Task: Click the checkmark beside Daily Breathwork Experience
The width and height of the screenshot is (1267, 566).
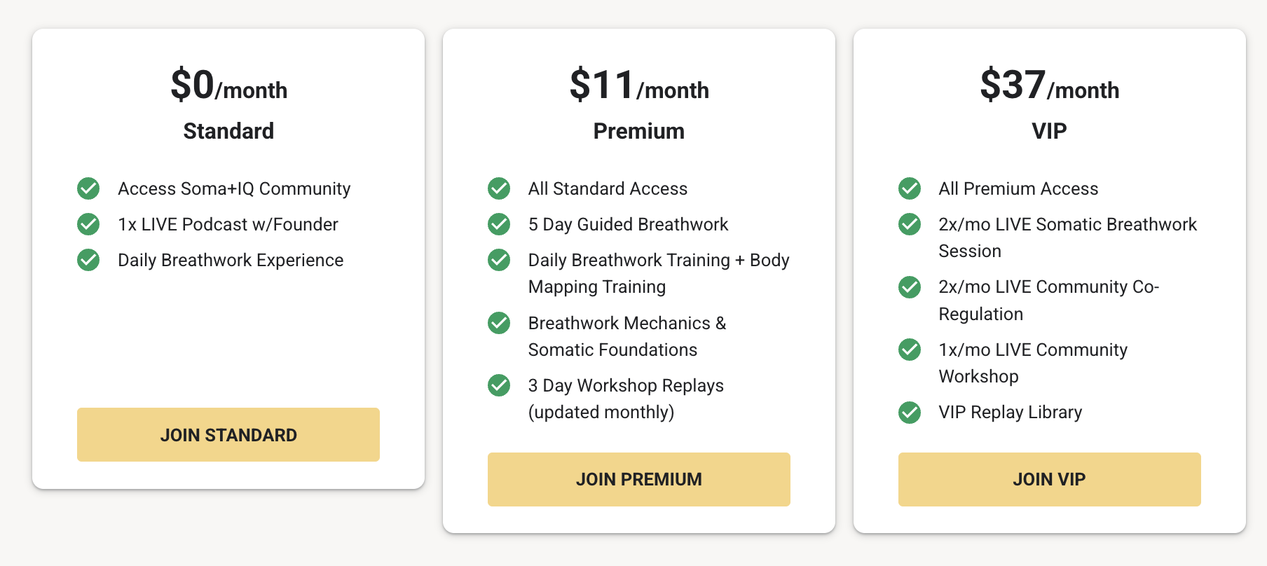Action: pos(88,260)
